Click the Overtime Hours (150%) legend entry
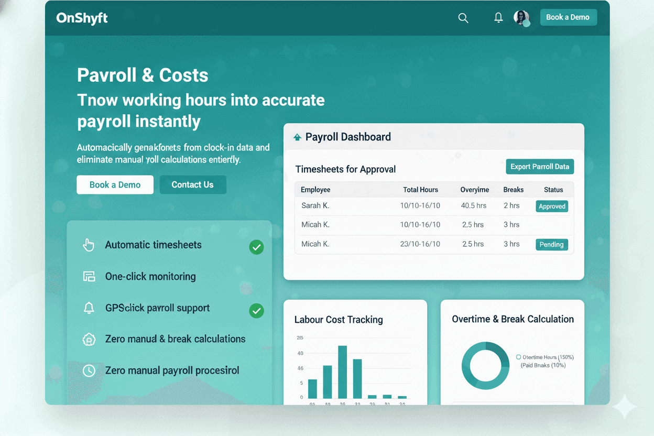Viewport: 654px width, 436px height. point(545,357)
